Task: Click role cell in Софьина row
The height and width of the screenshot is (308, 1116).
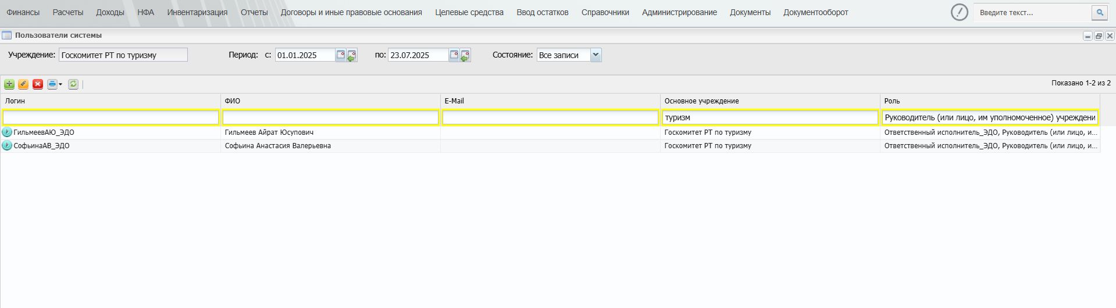Action: [x=990, y=146]
